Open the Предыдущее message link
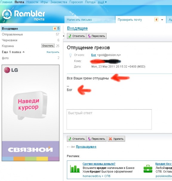The height and width of the screenshot is (181, 172). 86,147
